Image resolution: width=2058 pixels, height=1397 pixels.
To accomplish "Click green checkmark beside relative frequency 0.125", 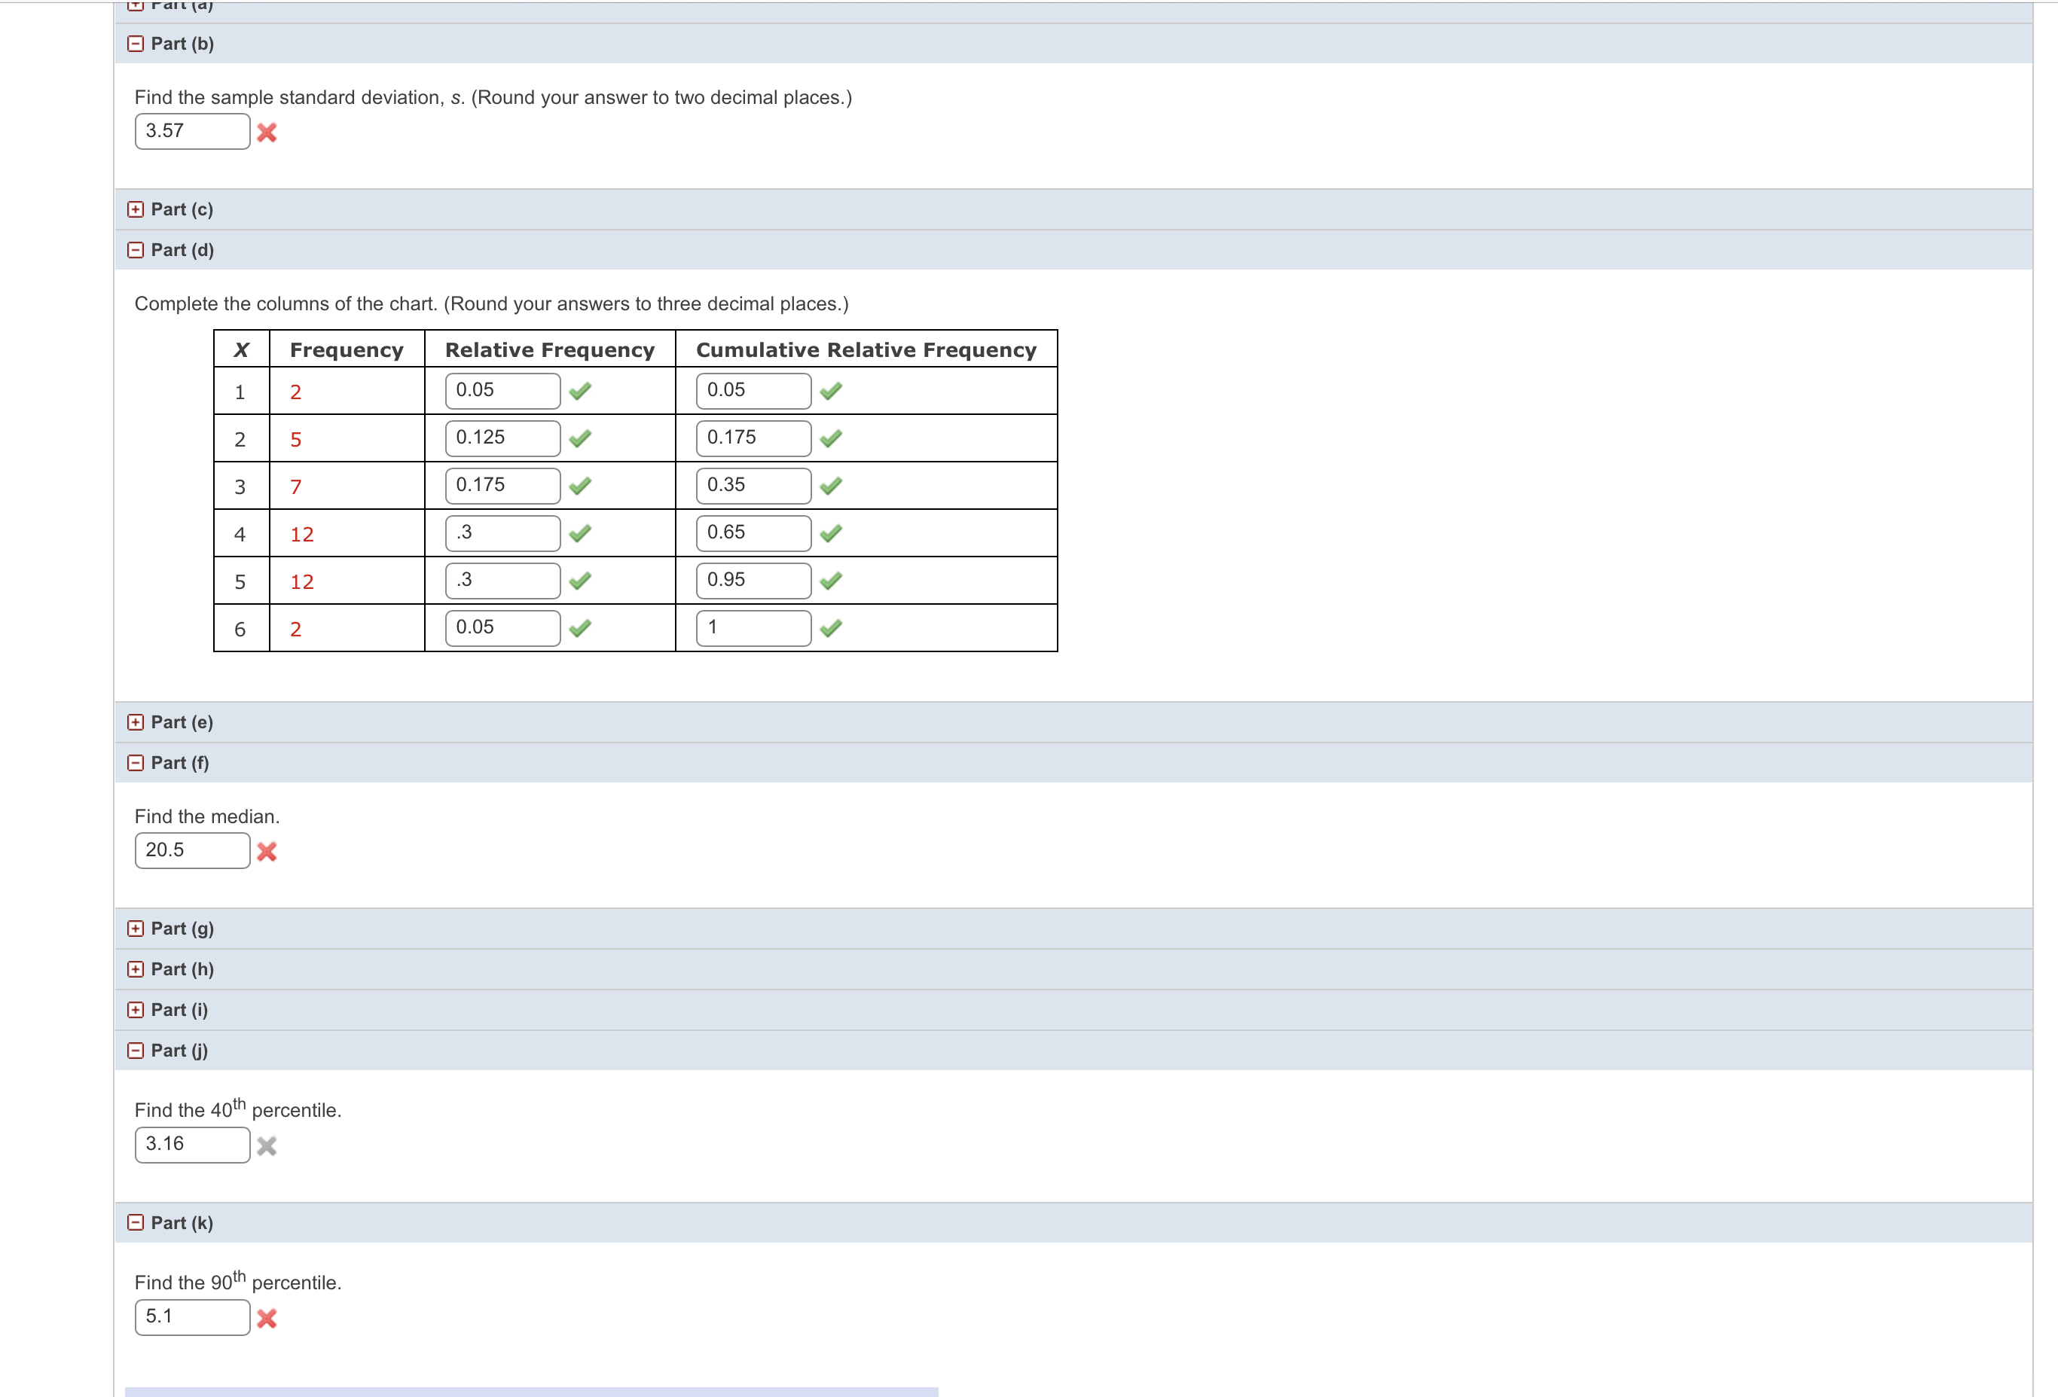I will coord(582,438).
